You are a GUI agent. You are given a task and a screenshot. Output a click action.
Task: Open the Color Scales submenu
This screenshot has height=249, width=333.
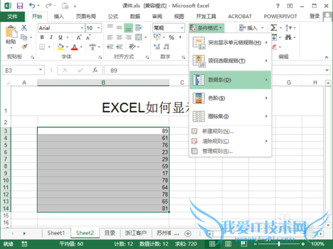pyautogui.click(x=230, y=98)
